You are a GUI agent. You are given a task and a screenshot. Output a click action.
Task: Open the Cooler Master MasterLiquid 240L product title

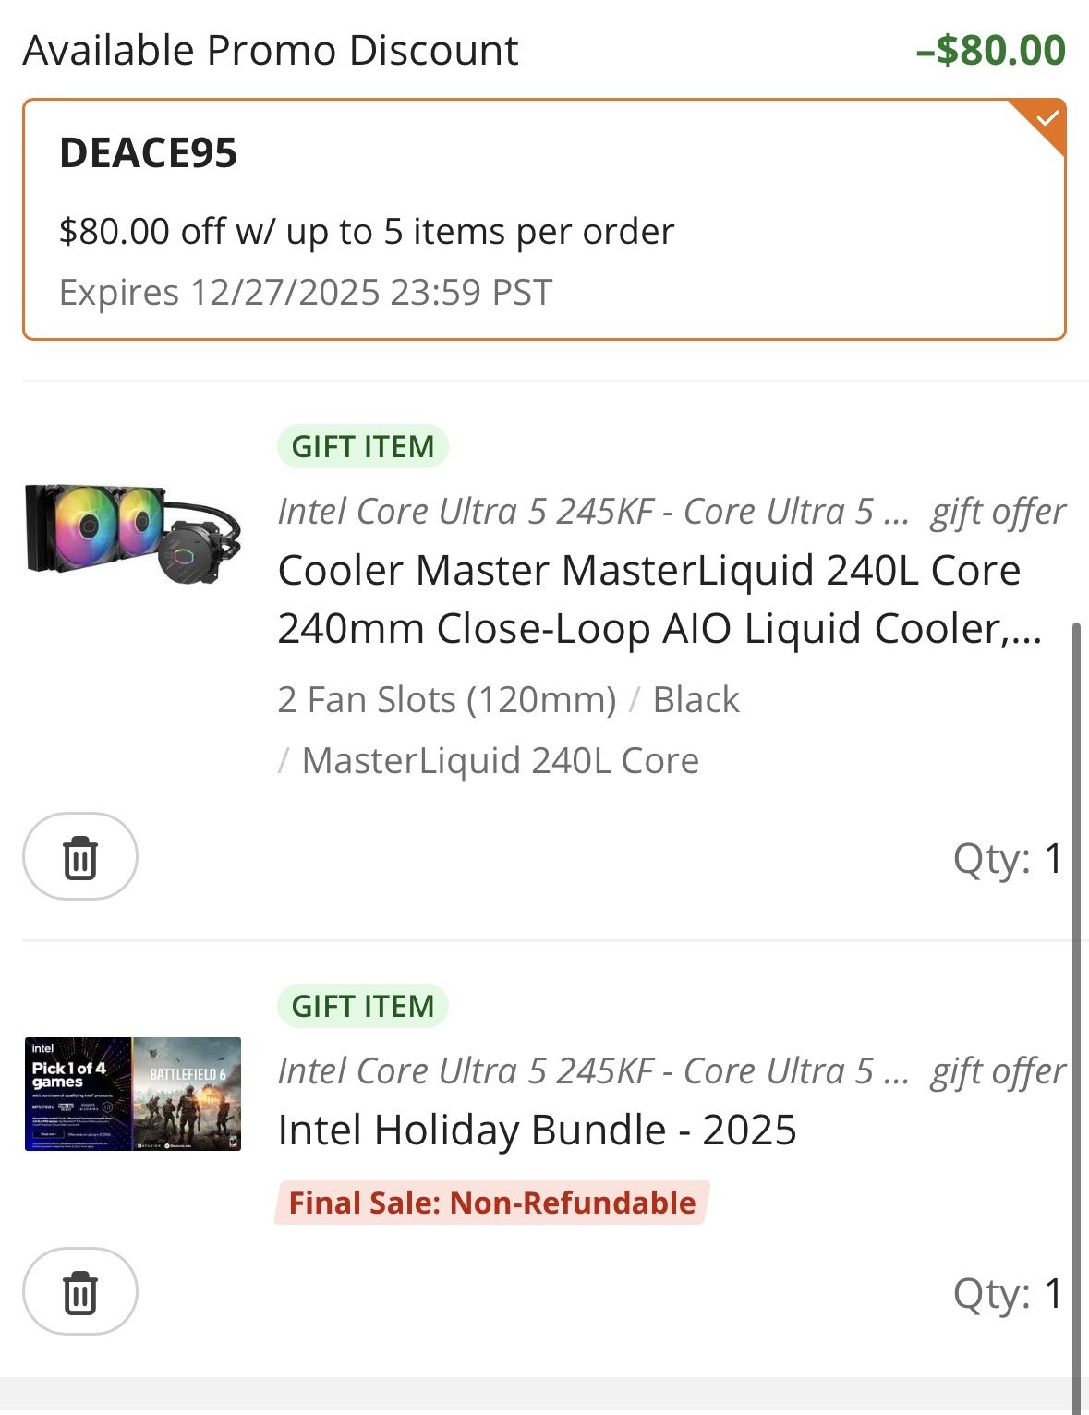659,599
